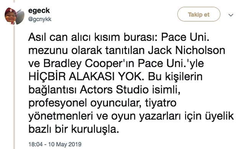This screenshot has width=243, height=149.
Task: Click the vertical thread connector line
Action: (14, 87)
